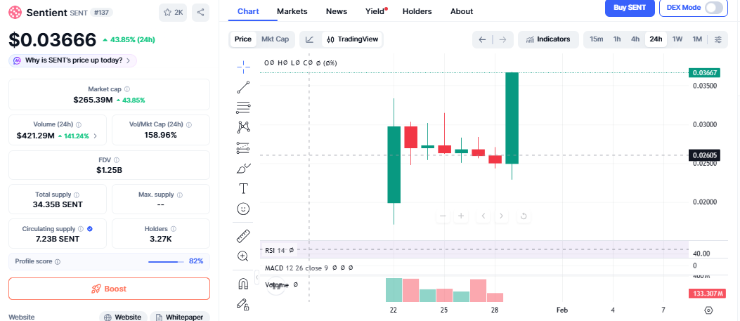
Task: Select the Text annotation tool
Action: pos(243,188)
